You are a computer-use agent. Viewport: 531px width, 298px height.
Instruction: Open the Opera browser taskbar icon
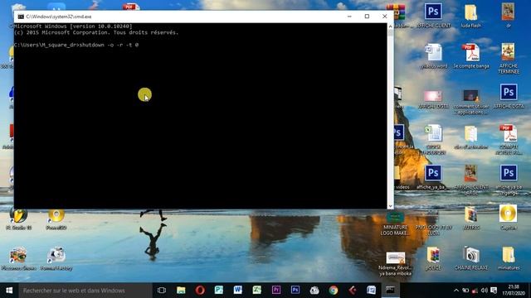[200, 291]
